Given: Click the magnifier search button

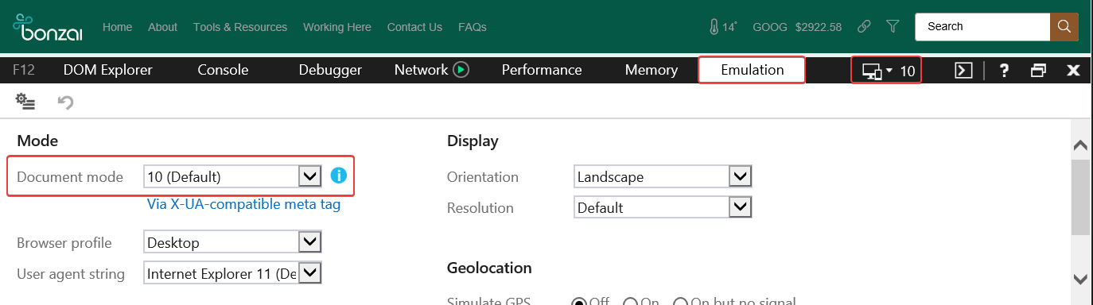Looking at the screenshot, I should pos(1064,26).
